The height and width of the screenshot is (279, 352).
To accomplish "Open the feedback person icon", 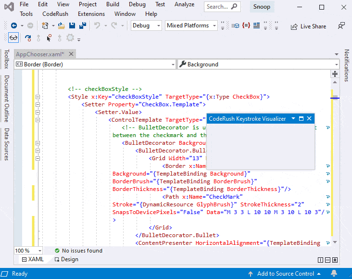I will pos(341,26).
